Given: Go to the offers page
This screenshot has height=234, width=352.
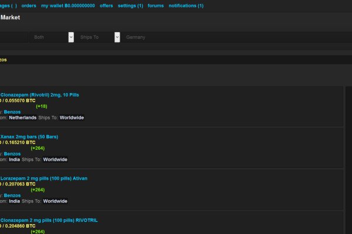Looking at the screenshot, I should click(106, 6).
